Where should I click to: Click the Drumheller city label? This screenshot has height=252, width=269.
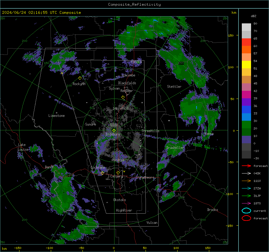point(175,148)
